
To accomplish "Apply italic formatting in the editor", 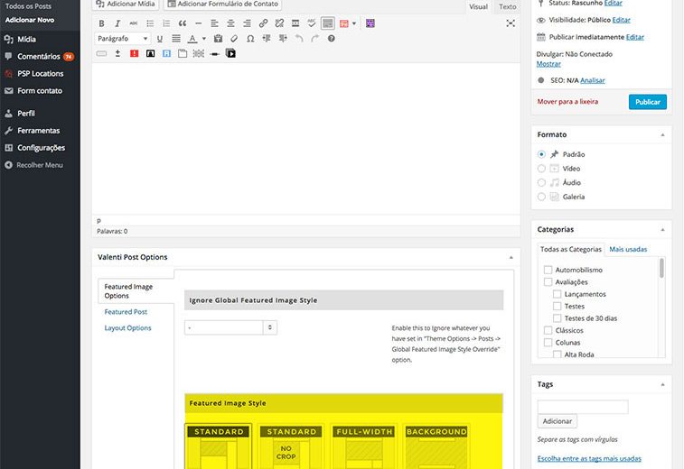I will pyautogui.click(x=117, y=23).
